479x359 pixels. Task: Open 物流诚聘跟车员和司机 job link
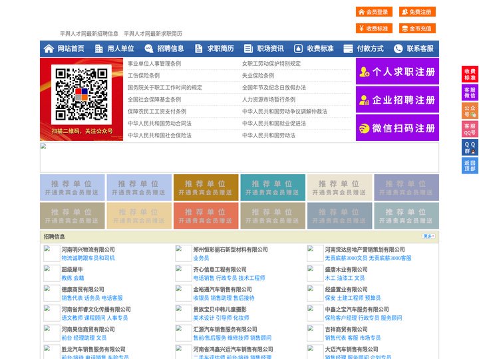88,258
